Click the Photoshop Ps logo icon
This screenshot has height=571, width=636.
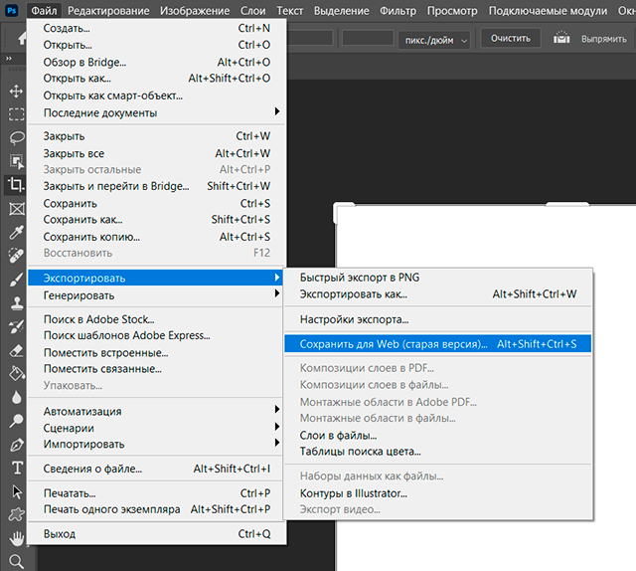12,10
